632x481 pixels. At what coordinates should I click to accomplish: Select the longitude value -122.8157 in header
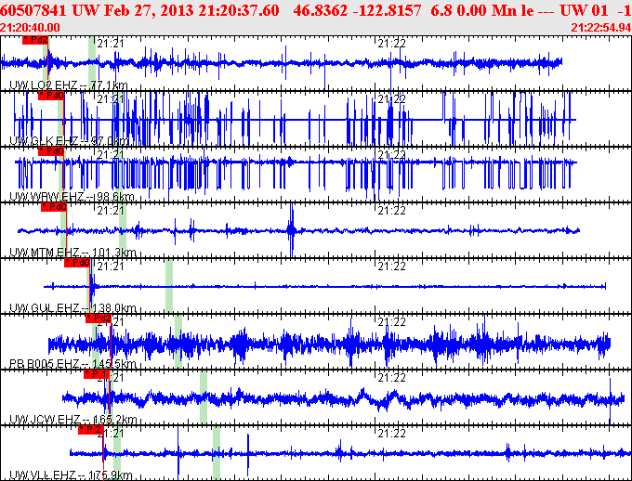pos(387,10)
